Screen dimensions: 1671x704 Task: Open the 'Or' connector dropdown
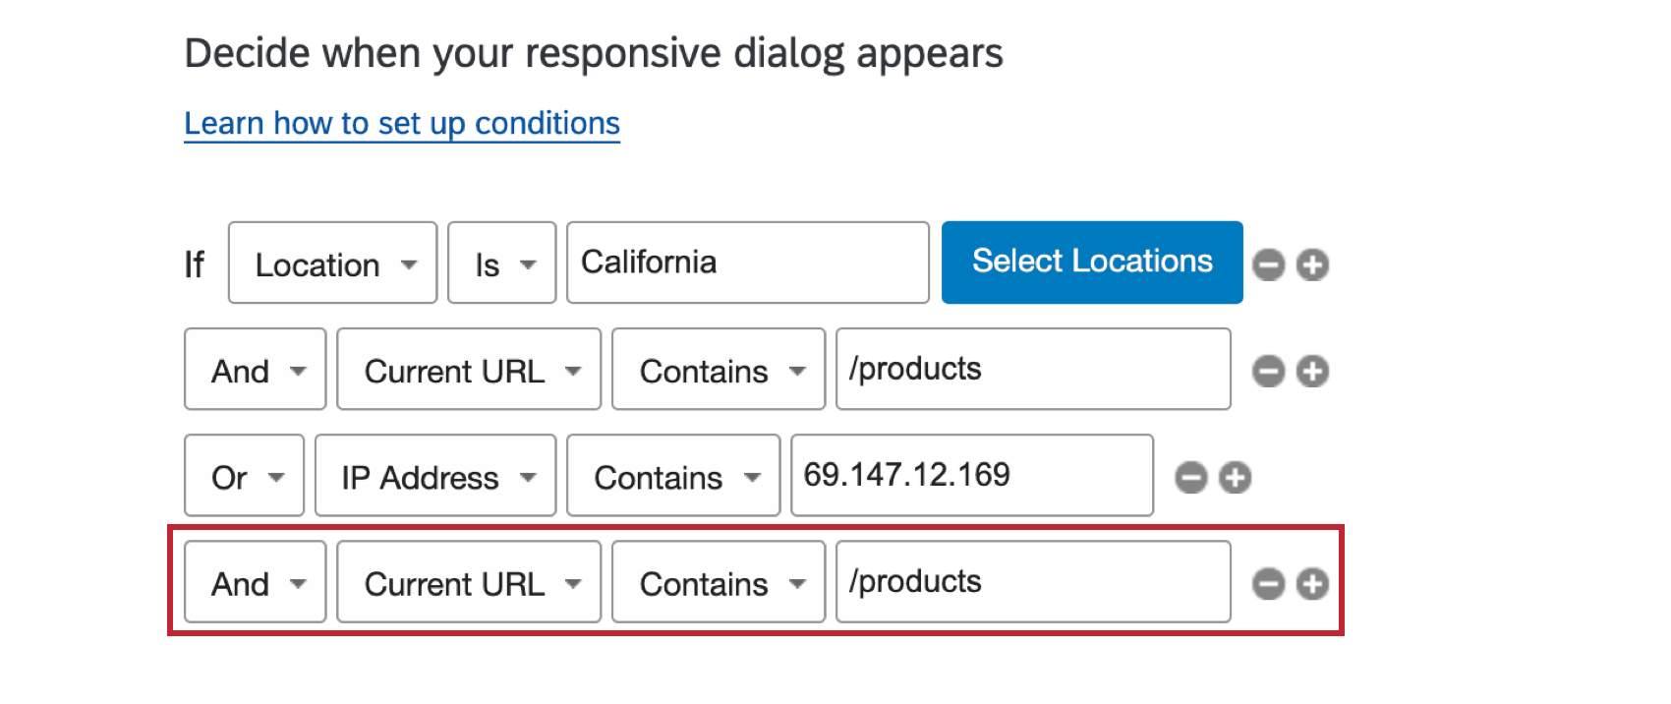coord(244,477)
